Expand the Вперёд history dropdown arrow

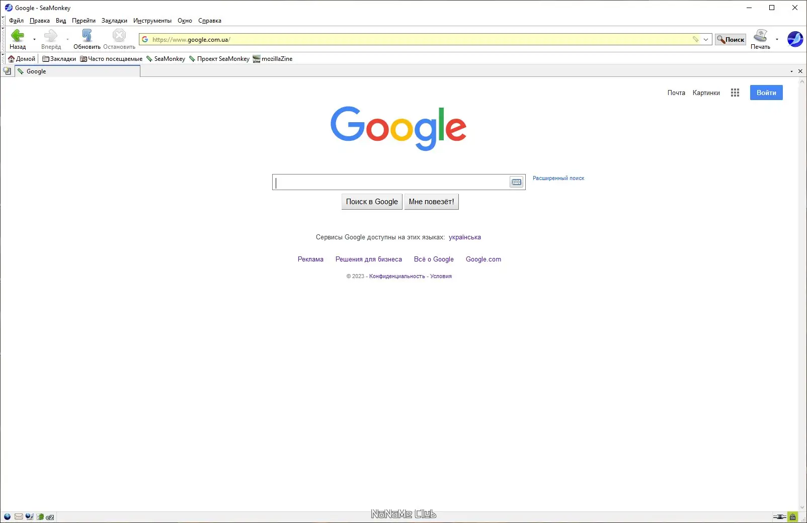tap(67, 39)
